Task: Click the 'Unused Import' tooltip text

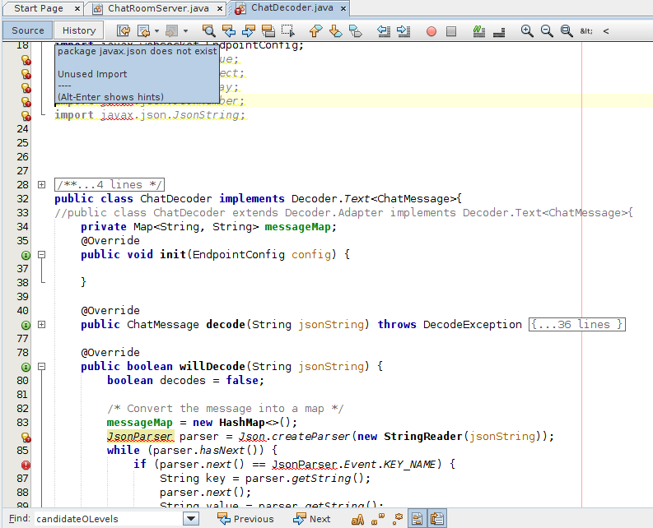Action: click(92, 74)
